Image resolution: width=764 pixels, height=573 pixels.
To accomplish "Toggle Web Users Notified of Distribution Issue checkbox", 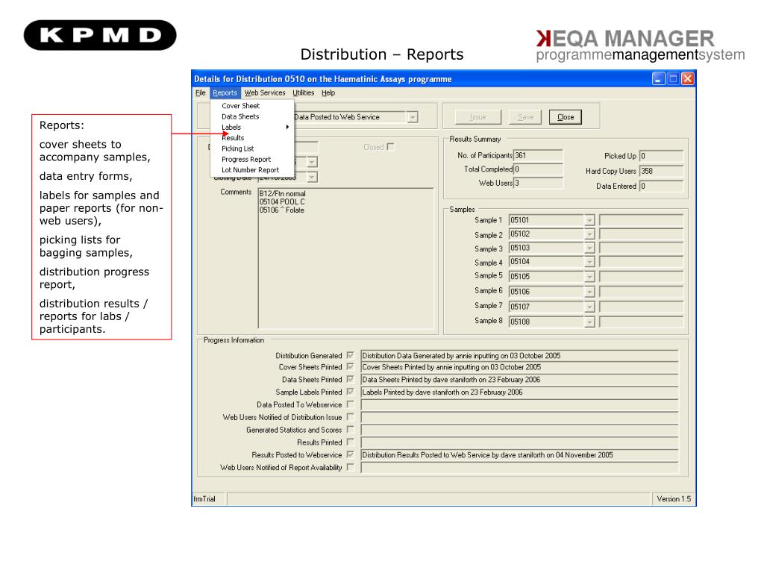I will (x=350, y=417).
